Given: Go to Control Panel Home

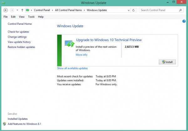Looking at the screenshot, I should pos(20,24).
